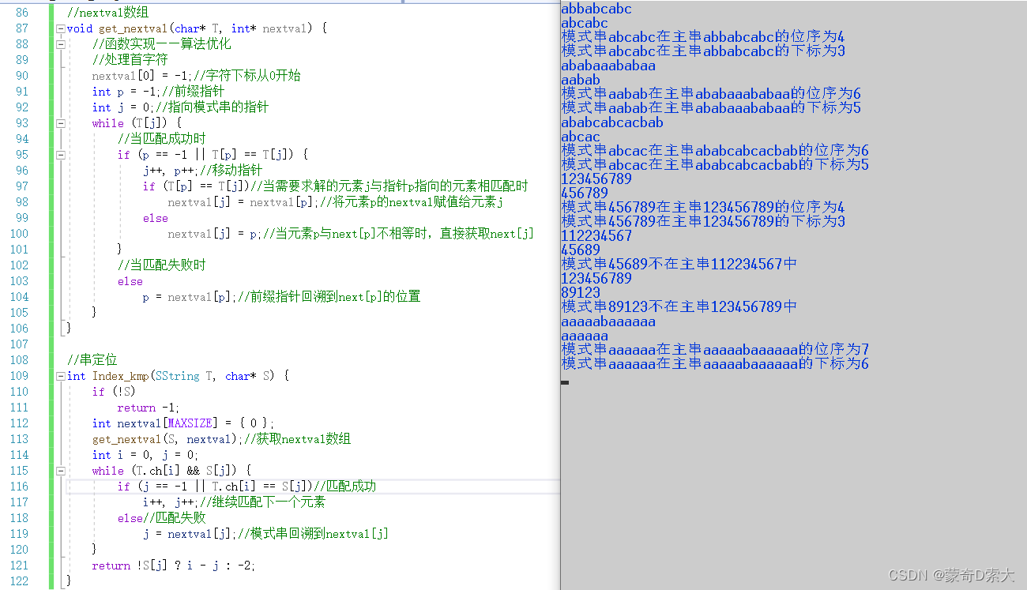Image resolution: width=1027 pixels, height=590 pixels.
Task: Collapse the while (T[j]) loop at line 93
Action: click(x=61, y=123)
